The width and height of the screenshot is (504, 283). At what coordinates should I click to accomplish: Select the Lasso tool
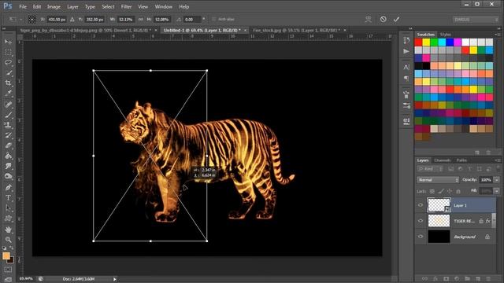tap(8, 62)
